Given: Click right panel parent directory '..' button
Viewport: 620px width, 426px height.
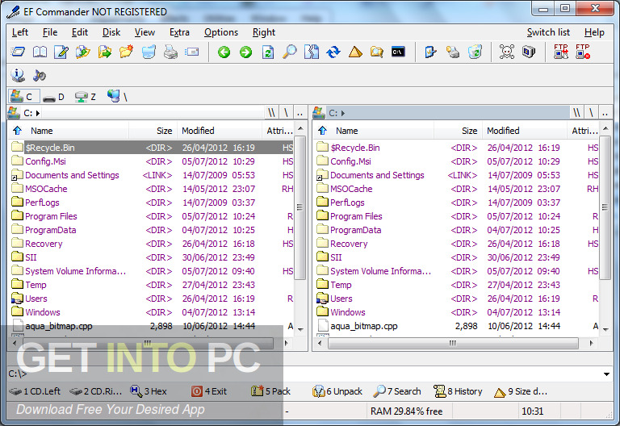Looking at the screenshot, I should (x=605, y=113).
